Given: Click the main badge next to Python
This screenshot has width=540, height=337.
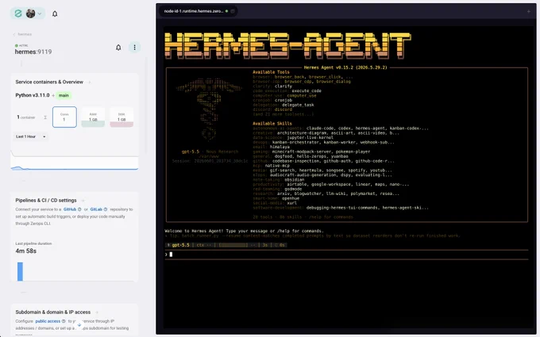Looking at the screenshot, I should [x=64, y=95].
